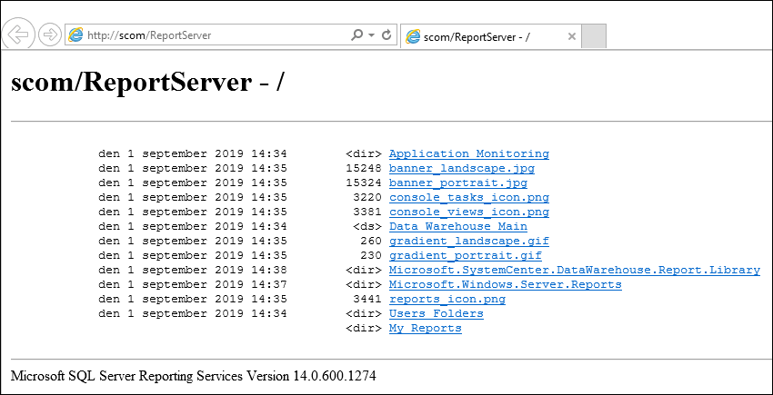Open gradient_portrait.gif link

(466, 256)
